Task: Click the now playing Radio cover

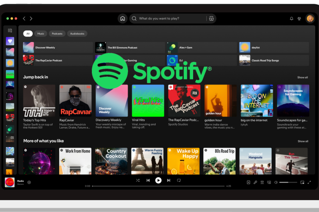Action: pyautogui.click(x=10, y=182)
